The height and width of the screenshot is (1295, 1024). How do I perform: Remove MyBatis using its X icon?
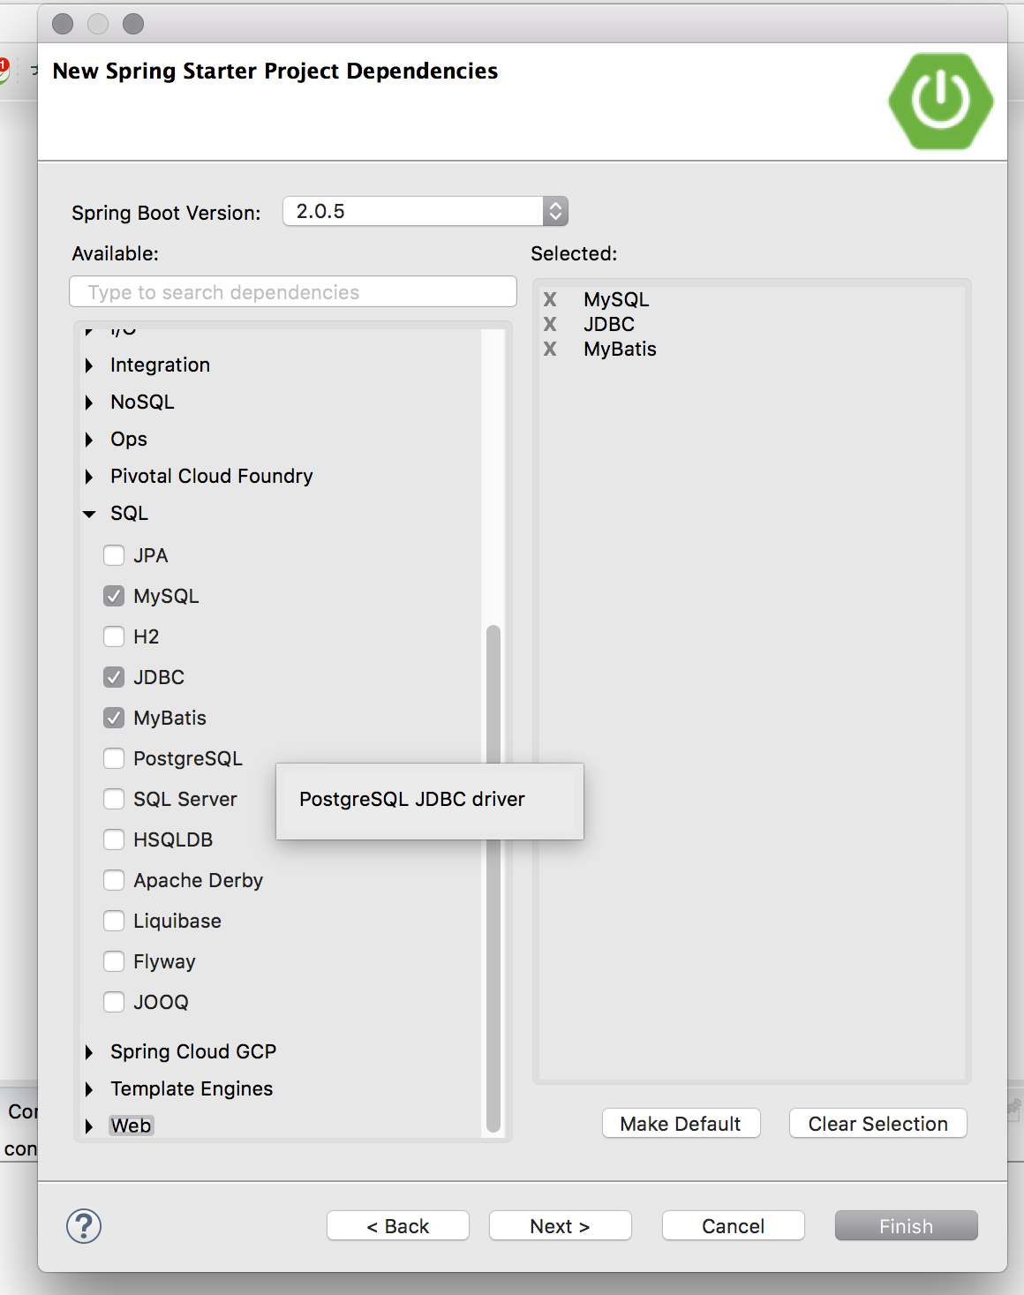[x=550, y=349]
